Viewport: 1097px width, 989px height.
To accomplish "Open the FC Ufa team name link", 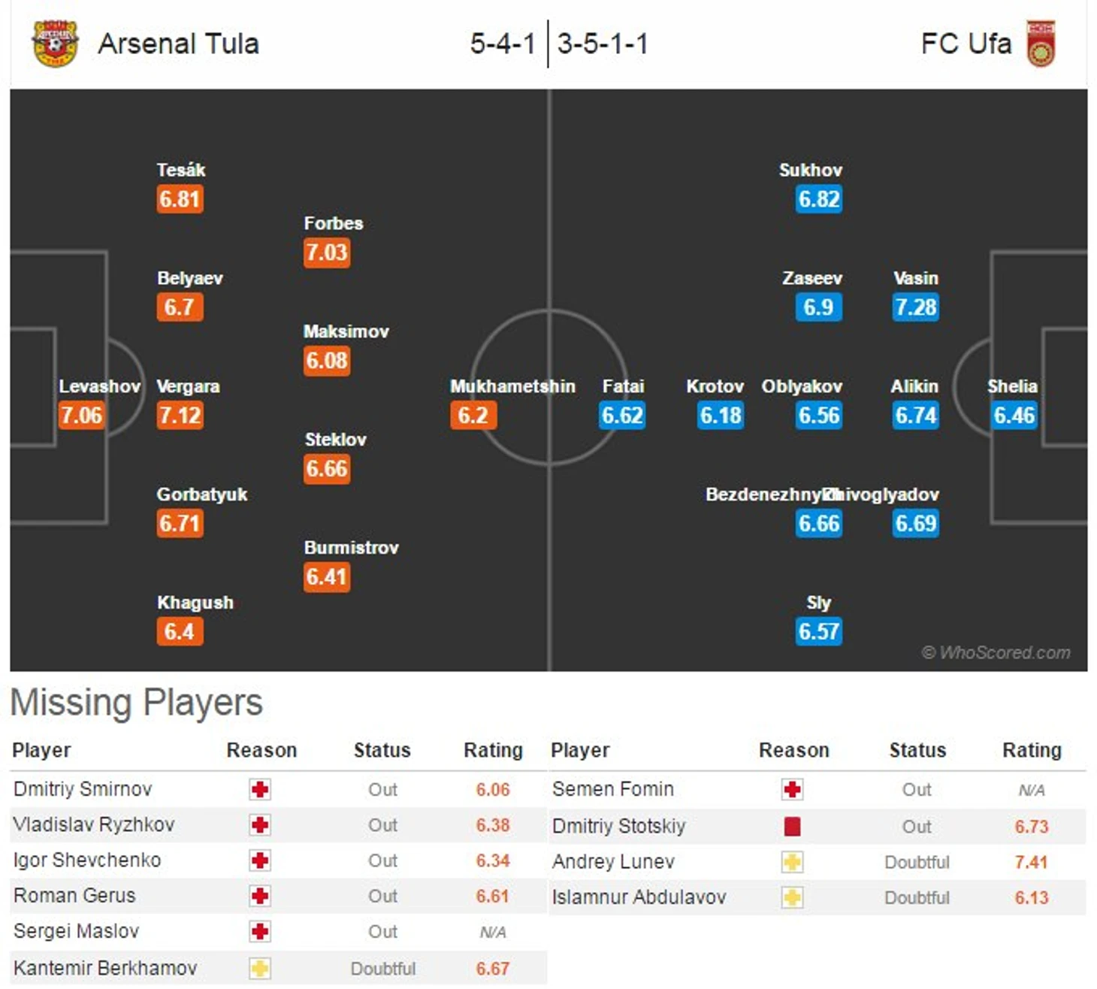I will 966,44.
